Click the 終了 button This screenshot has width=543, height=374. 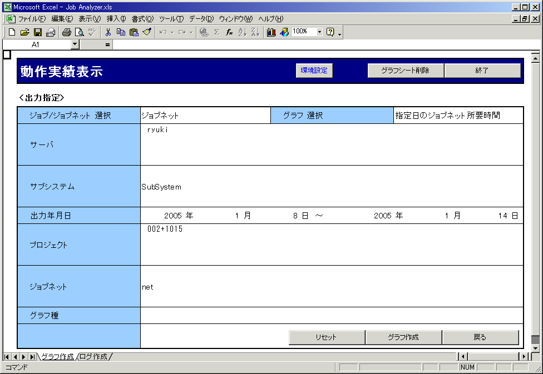482,71
